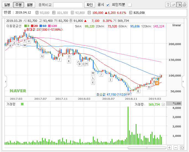This screenshot has height=152, width=189.
Task: Zoom in with the plus button
Action: click(x=169, y=148)
